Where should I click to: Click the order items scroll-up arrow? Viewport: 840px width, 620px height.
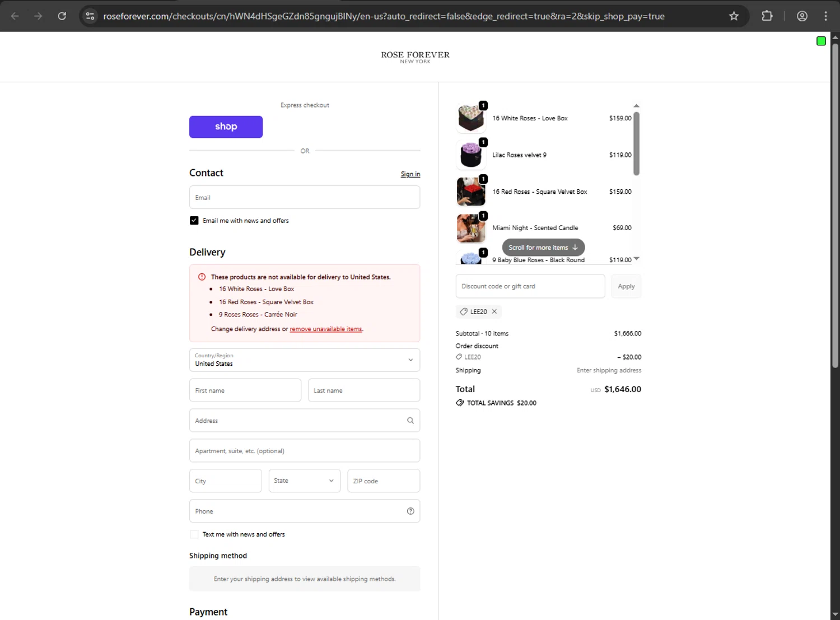636,106
